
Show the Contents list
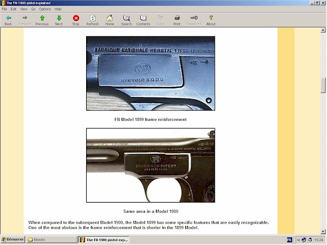[143, 20]
